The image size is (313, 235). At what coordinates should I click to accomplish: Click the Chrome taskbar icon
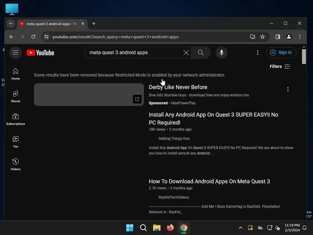pos(184,228)
